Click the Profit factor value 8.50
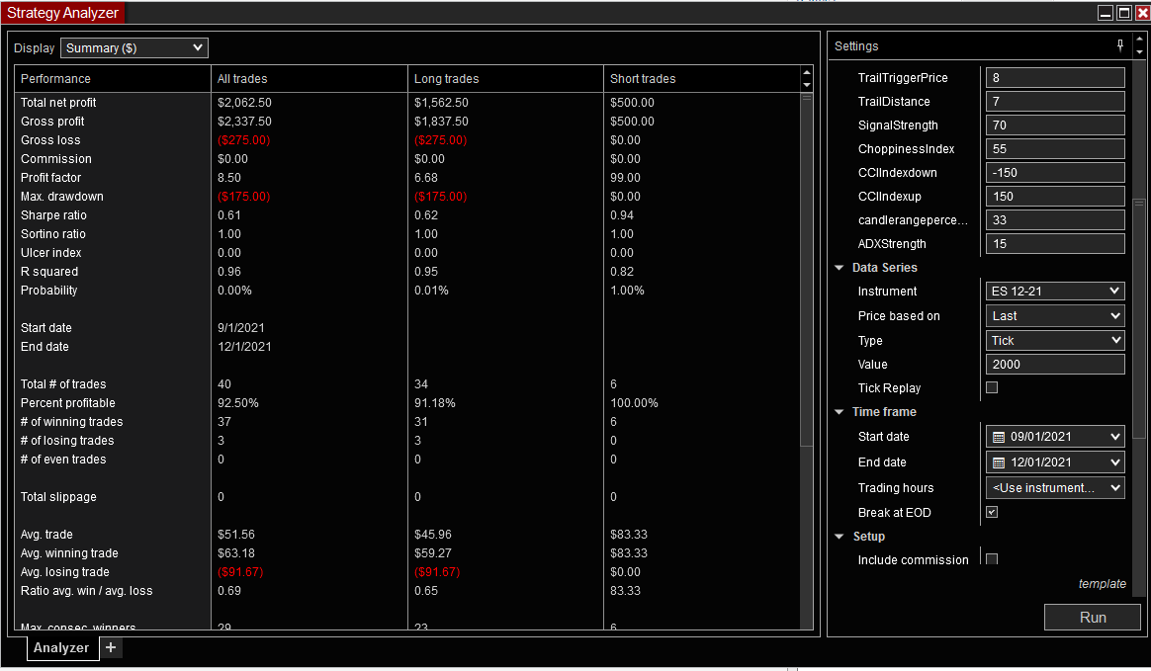Image resolution: width=1151 pixels, height=671 pixels. [229, 178]
